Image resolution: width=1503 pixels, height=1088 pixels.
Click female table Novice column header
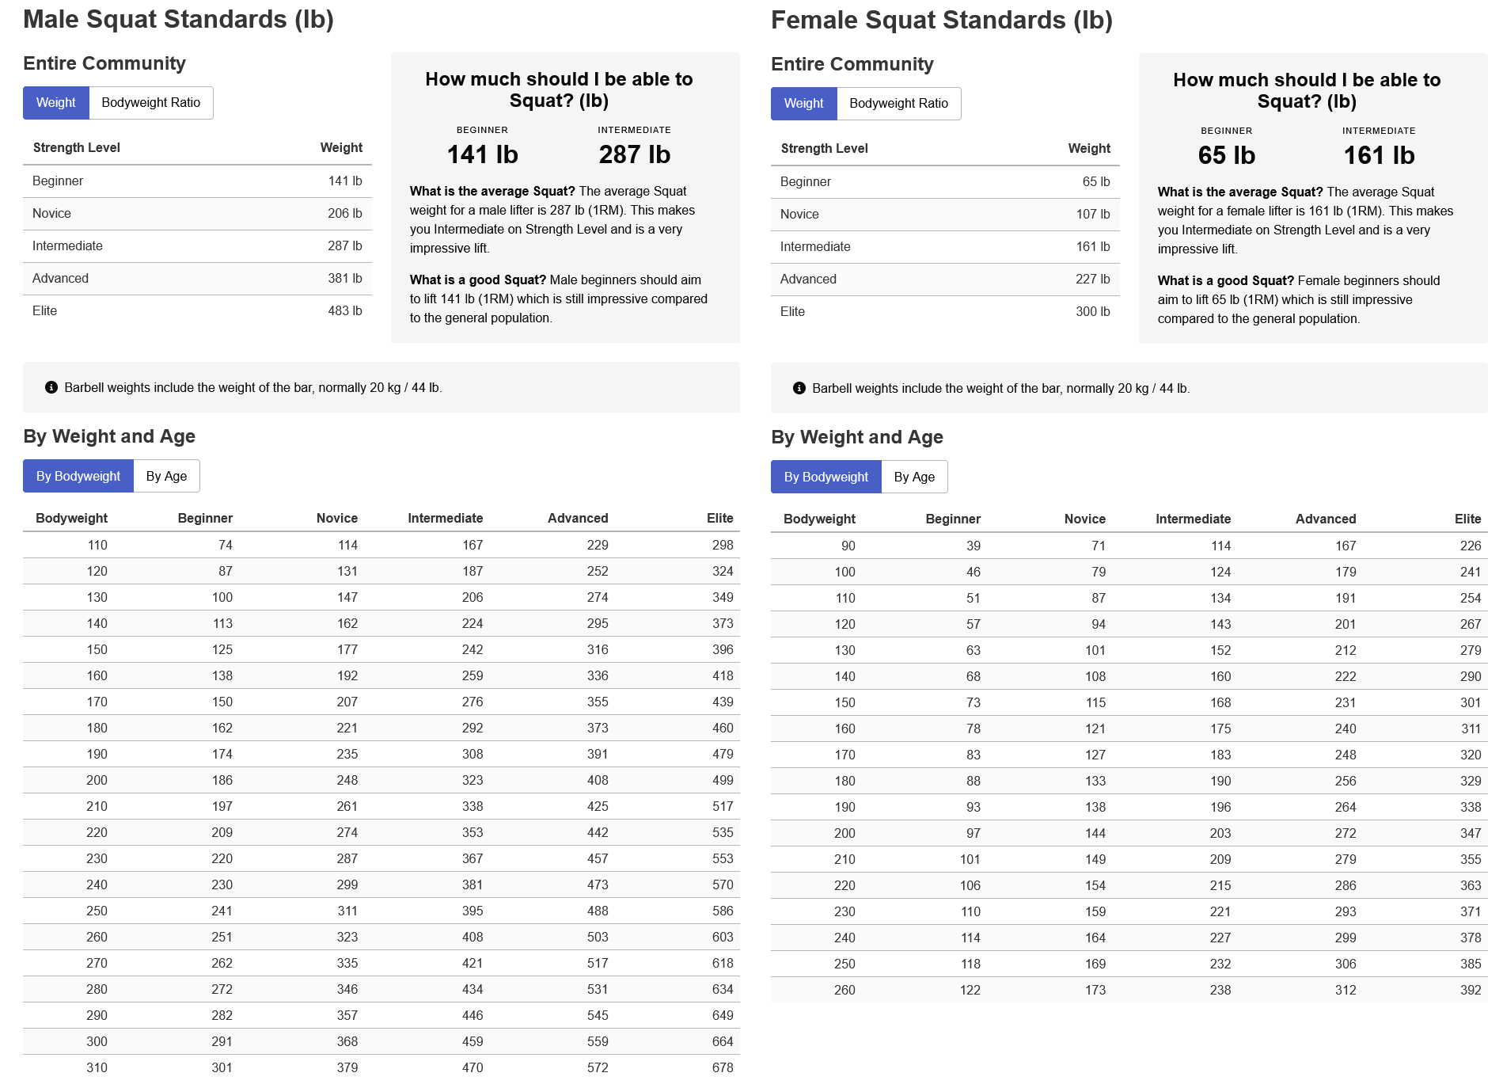click(x=1085, y=519)
